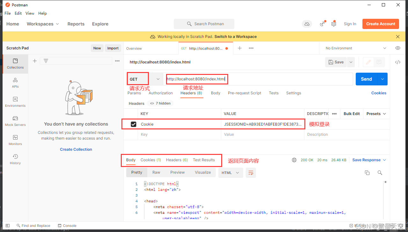Open the collections three-dot options menu
Screen dimensions: 408x232
[117, 61]
